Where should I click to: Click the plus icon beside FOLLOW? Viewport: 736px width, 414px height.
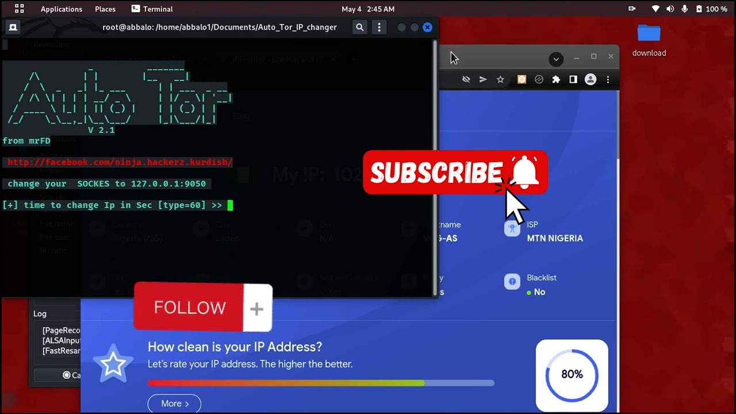(257, 309)
